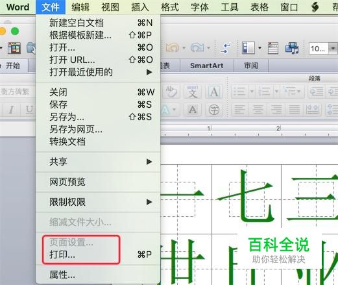Toggle underline formatting
This screenshot has height=285, width=338.
(x=29, y=109)
